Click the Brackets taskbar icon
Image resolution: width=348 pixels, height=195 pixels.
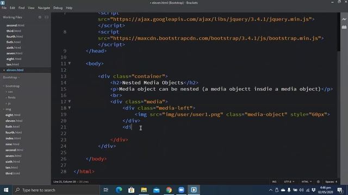point(194,190)
